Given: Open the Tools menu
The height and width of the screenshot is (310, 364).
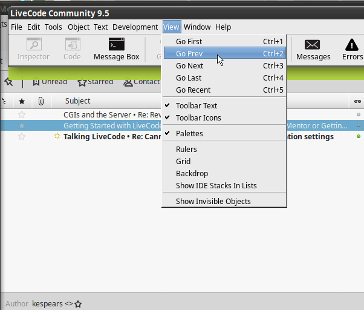Looking at the screenshot, I should point(53,27).
